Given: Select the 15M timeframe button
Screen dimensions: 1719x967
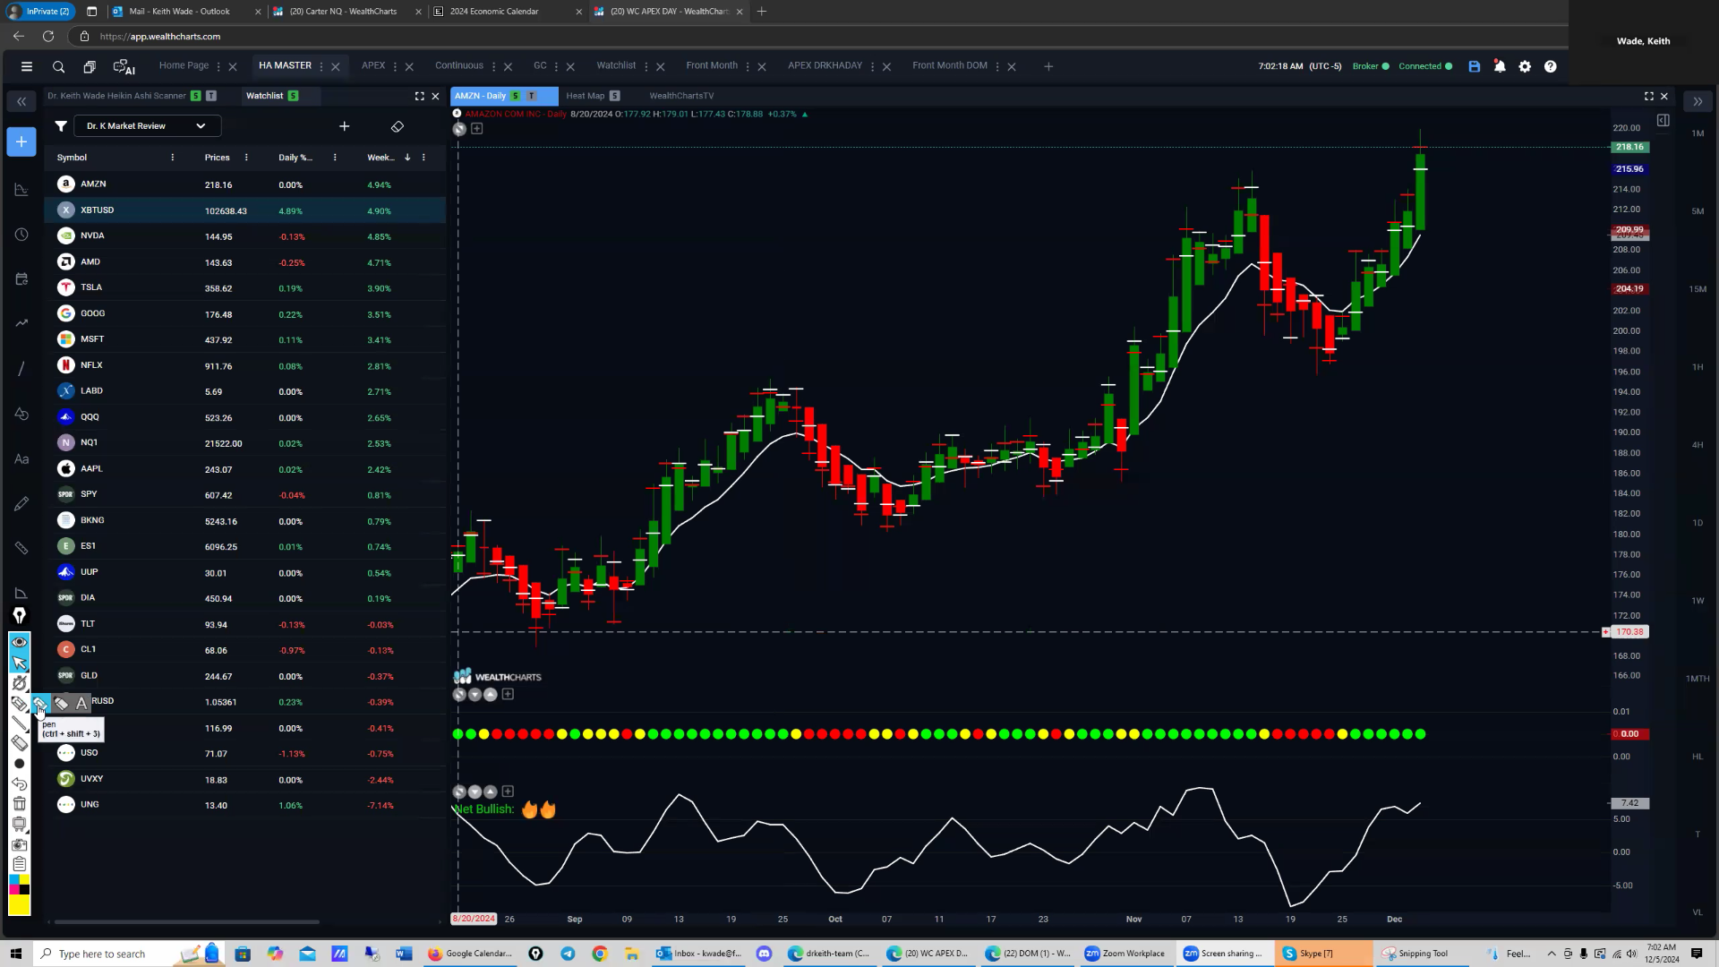Looking at the screenshot, I should tap(1698, 289).
